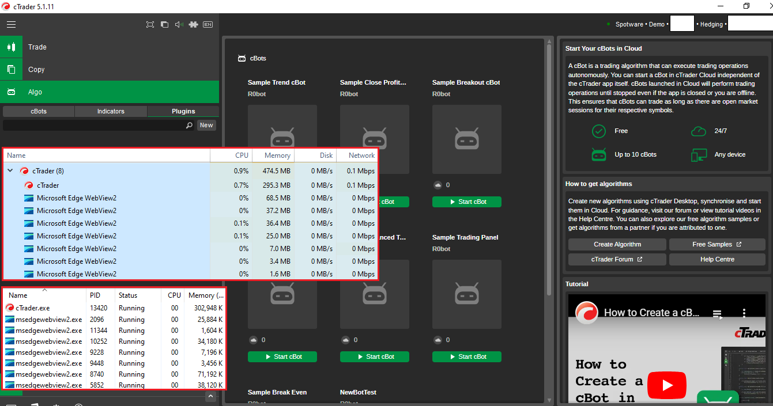Screen dimensions: 773x406
Task: Change language via the EN icon
Action: (x=208, y=24)
